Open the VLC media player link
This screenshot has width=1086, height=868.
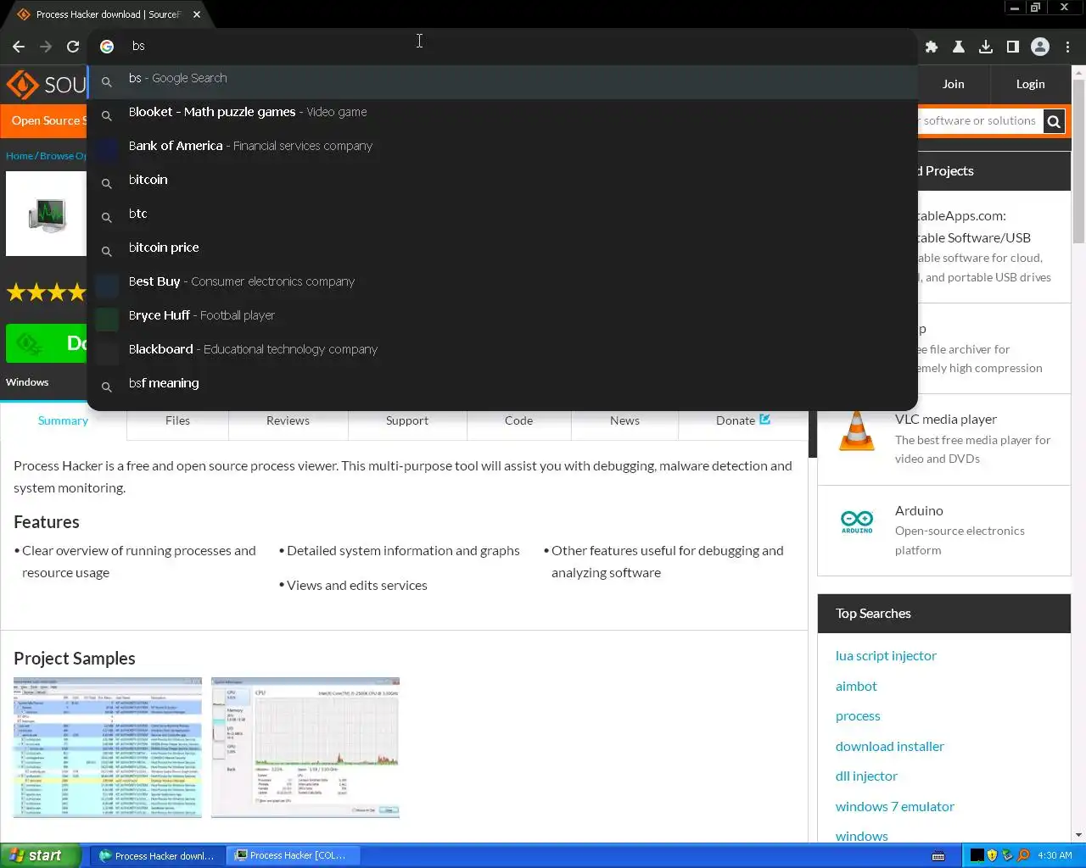pyautogui.click(x=945, y=420)
